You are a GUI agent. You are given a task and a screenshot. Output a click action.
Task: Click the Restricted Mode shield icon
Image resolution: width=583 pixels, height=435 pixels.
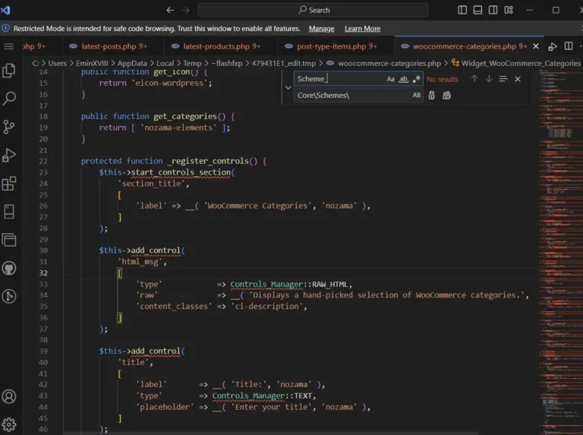[5, 28]
